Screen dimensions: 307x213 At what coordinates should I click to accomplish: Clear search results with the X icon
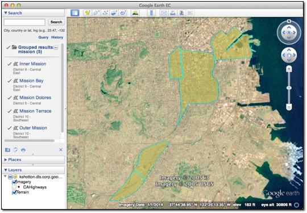click(61, 149)
